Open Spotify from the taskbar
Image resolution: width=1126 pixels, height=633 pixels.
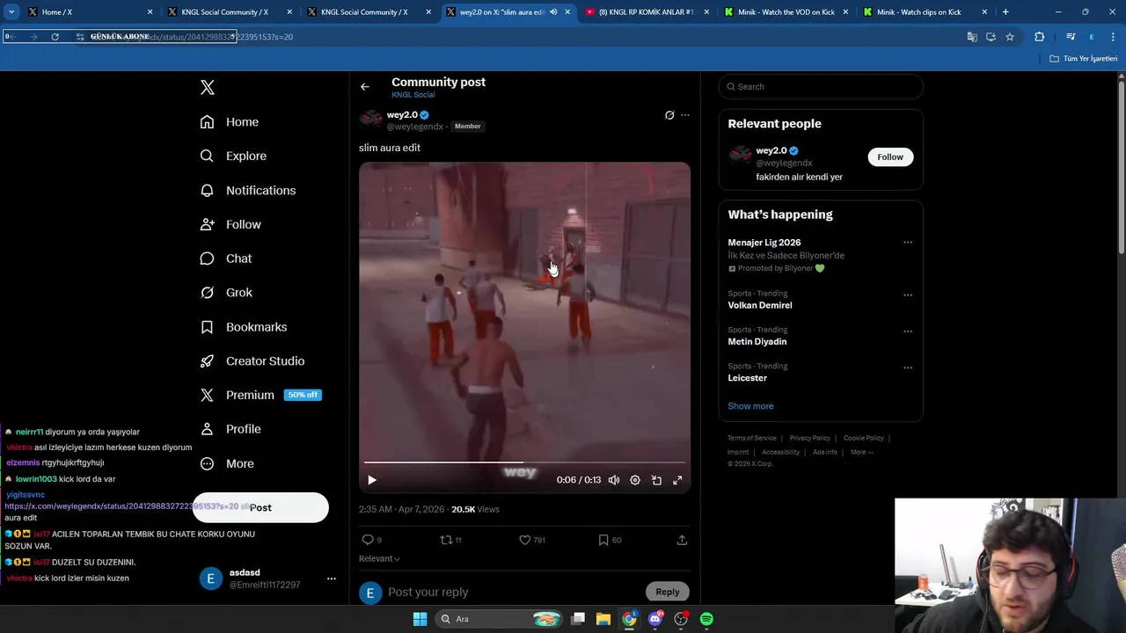coord(706,619)
